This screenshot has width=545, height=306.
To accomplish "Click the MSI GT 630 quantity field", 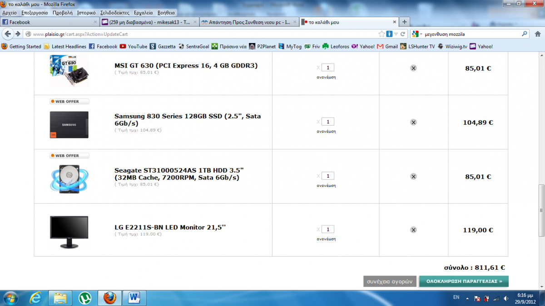I will (x=328, y=68).
